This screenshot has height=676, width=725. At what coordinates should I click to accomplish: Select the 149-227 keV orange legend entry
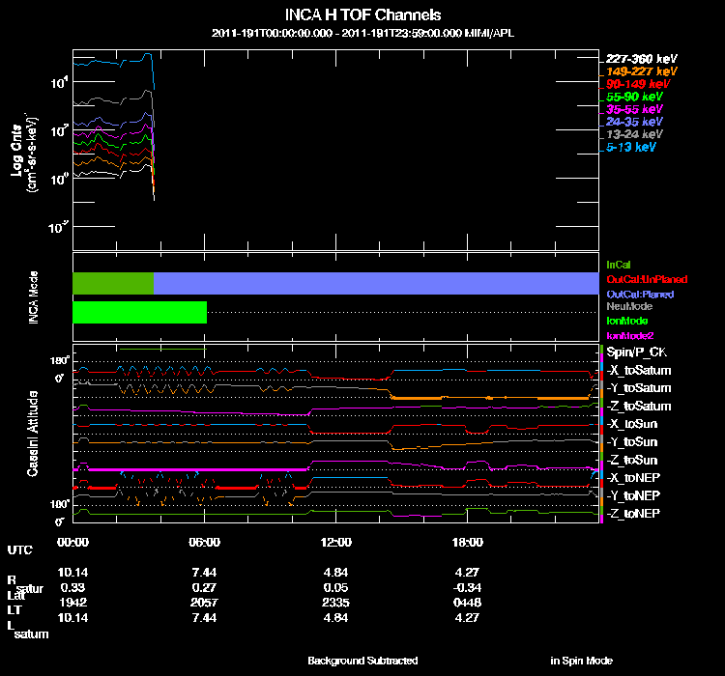click(x=639, y=71)
